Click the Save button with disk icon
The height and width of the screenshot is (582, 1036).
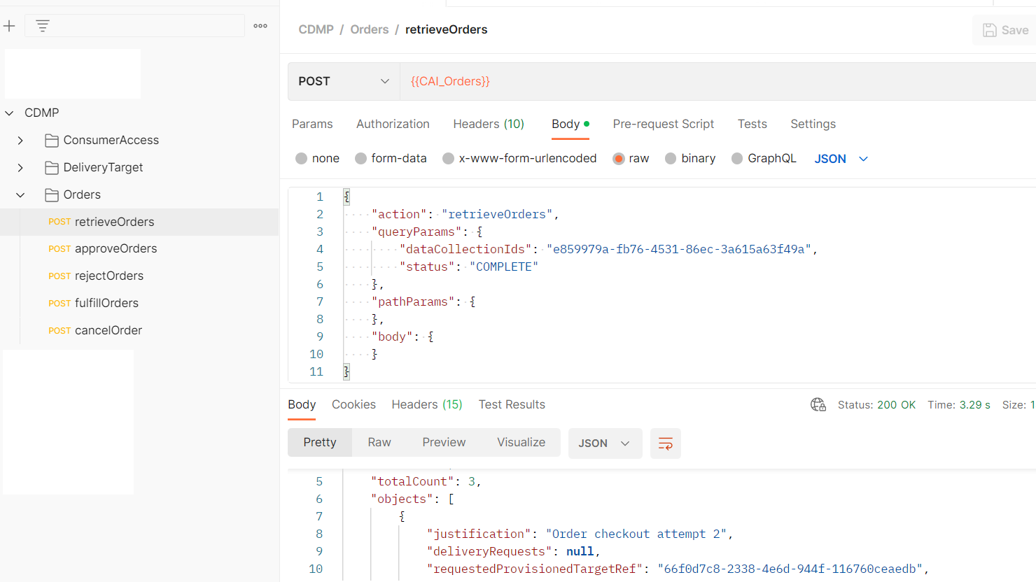[1004, 30]
